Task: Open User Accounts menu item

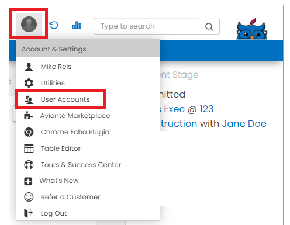Action: (88, 99)
